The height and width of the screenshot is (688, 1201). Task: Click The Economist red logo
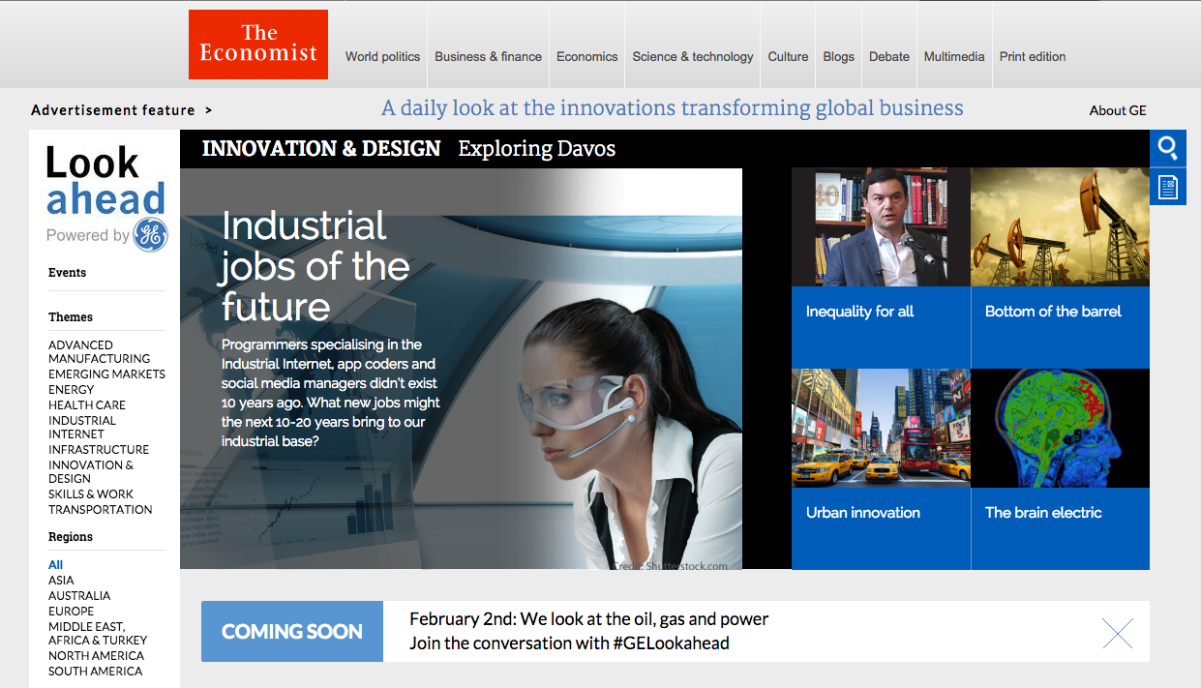[x=258, y=45]
